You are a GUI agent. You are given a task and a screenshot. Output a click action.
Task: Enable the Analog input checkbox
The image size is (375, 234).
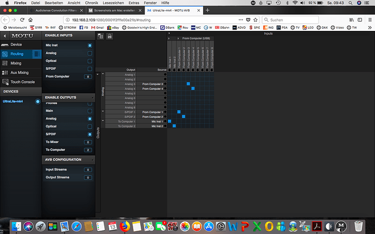90,53
